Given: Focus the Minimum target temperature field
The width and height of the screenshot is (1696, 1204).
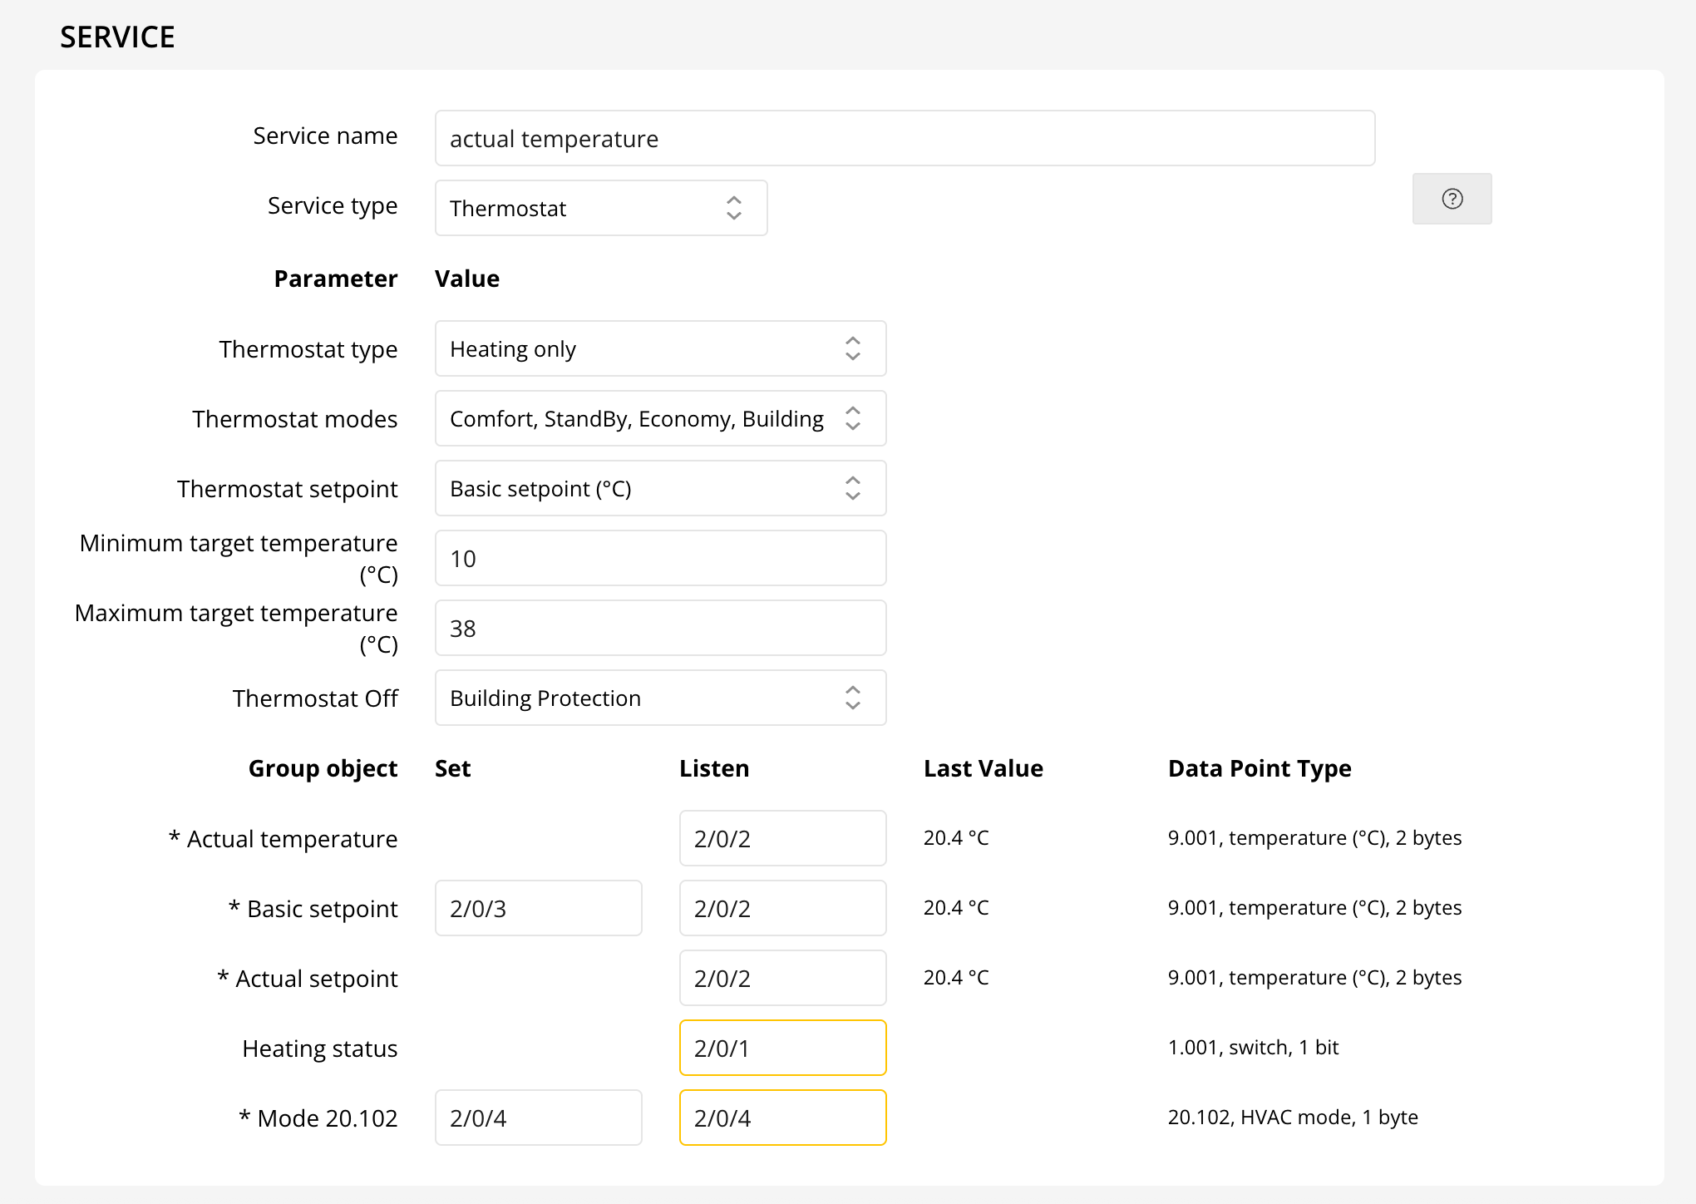Looking at the screenshot, I should (x=659, y=558).
